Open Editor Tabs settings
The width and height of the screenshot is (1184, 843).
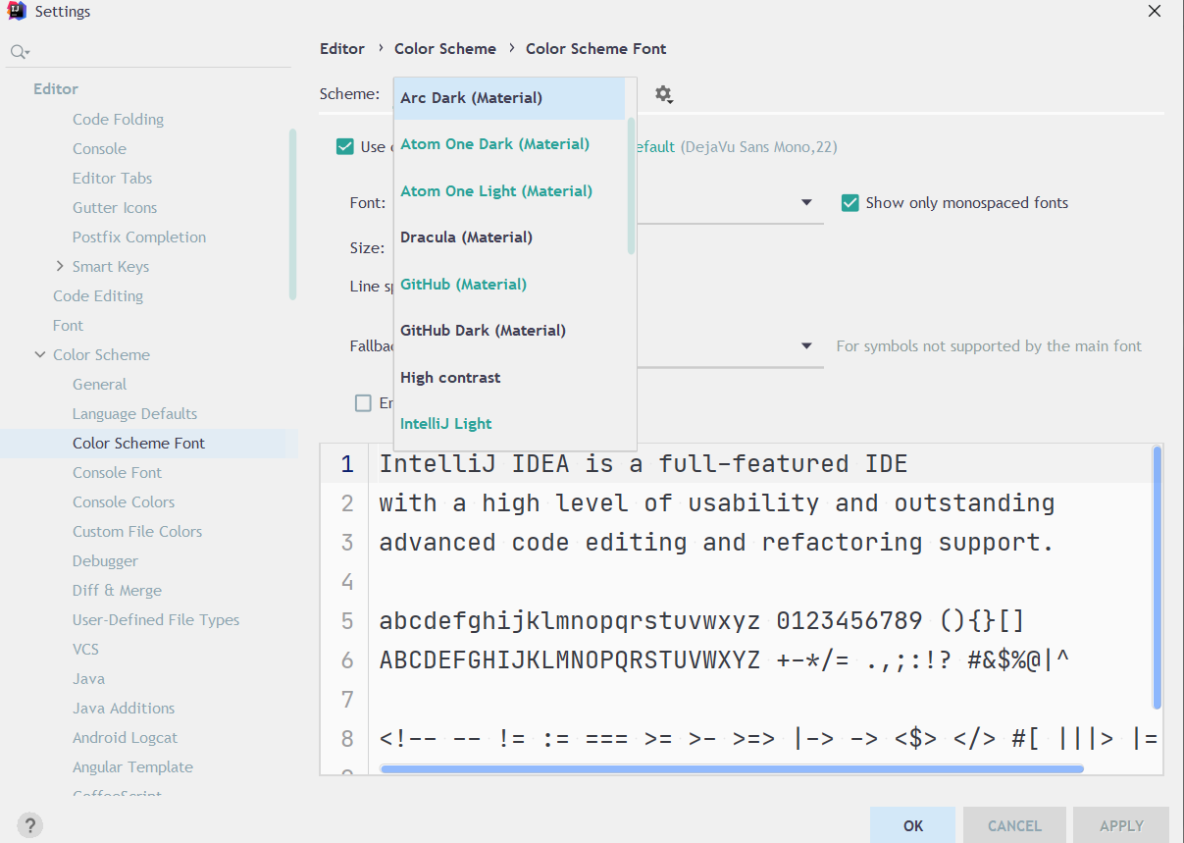tap(112, 179)
